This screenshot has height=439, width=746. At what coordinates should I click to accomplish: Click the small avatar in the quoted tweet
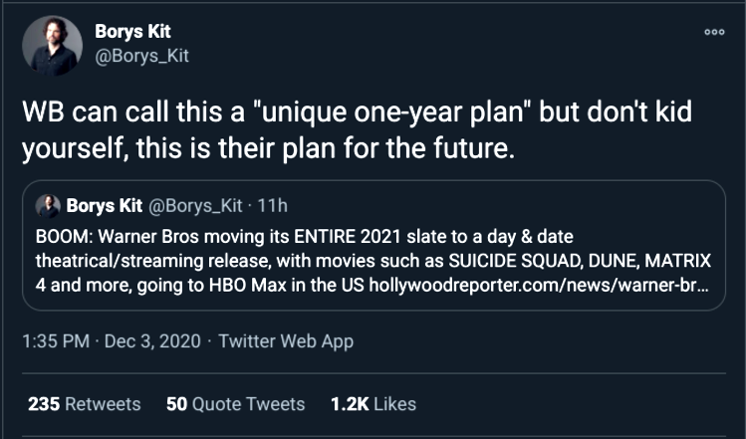pos(48,206)
